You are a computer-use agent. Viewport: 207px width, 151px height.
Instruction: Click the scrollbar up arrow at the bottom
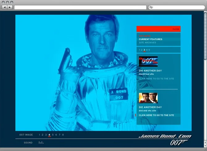[x=205, y=143]
